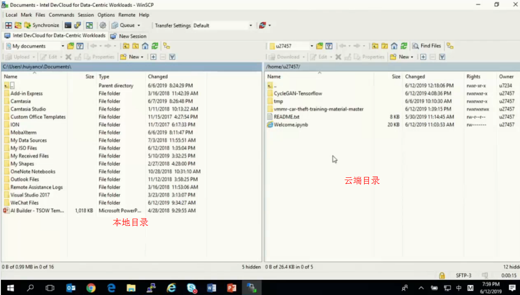Click local selection filter icon after minus

point(172,57)
